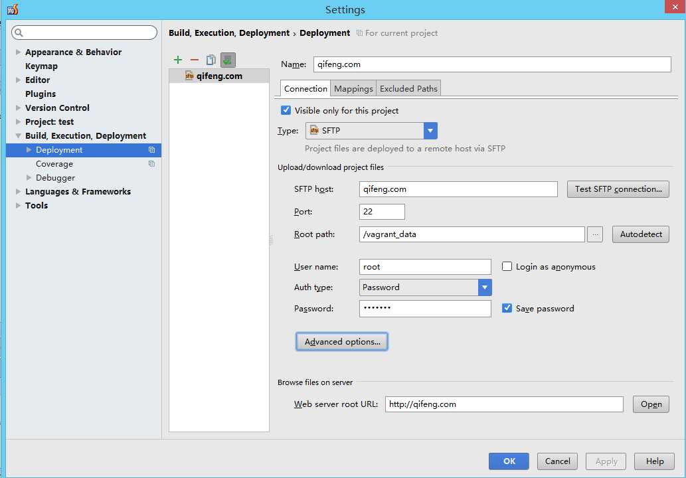
Task: Switch to the Excluded Paths tab
Action: (408, 89)
